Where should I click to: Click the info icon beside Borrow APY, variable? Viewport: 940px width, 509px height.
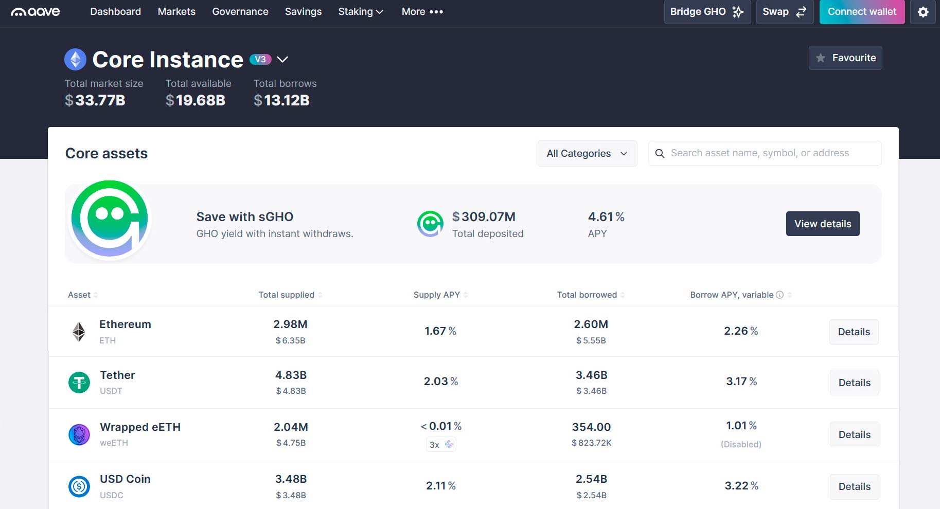tap(779, 295)
